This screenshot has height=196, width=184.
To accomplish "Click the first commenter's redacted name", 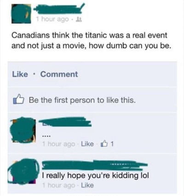I will click(65, 122).
